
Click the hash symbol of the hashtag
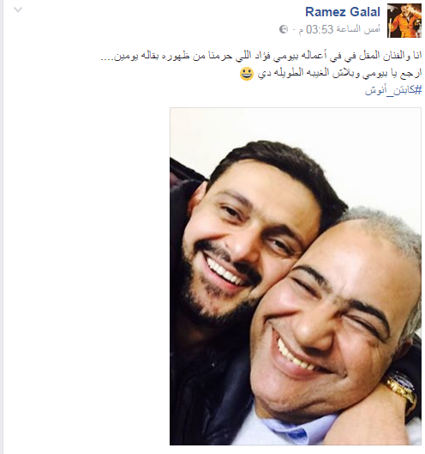point(419,90)
